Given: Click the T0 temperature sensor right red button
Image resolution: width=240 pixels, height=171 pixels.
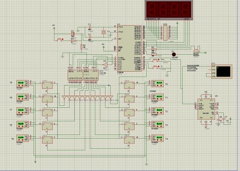Looking at the screenshot, I should tap(161, 85).
